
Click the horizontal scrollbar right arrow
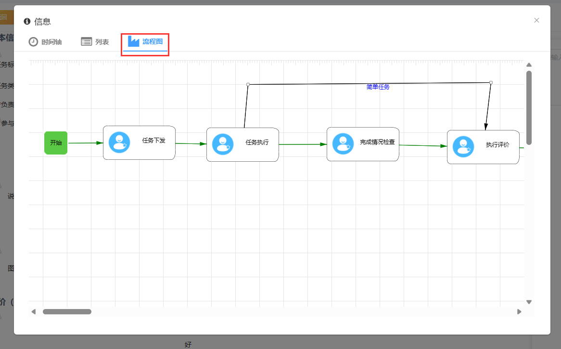(x=519, y=311)
